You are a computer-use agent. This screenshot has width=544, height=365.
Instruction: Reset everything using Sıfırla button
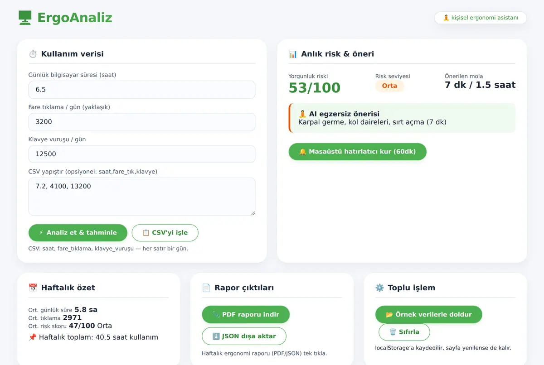pos(404,332)
